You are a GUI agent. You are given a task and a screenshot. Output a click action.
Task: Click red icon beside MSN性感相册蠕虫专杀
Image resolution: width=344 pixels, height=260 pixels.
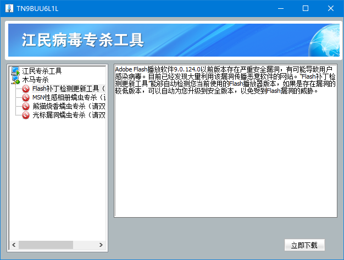(26, 97)
